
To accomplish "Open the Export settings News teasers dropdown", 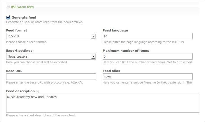I will click(51, 57).
